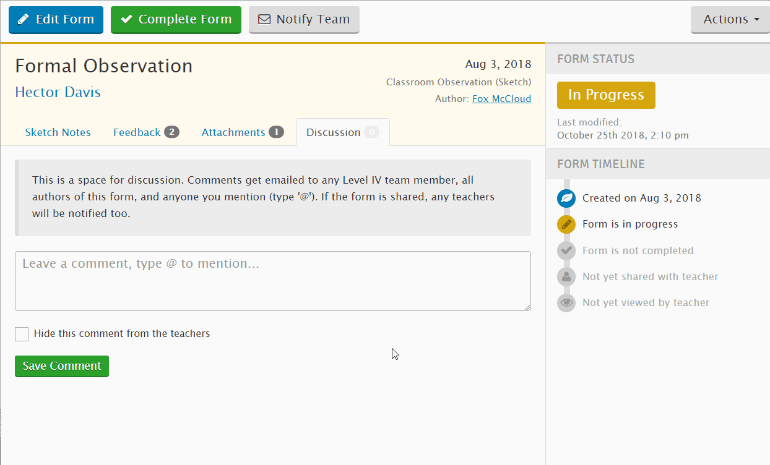The width and height of the screenshot is (770, 465).
Task: Click the pencil icon on Edit Form
Action: click(24, 19)
